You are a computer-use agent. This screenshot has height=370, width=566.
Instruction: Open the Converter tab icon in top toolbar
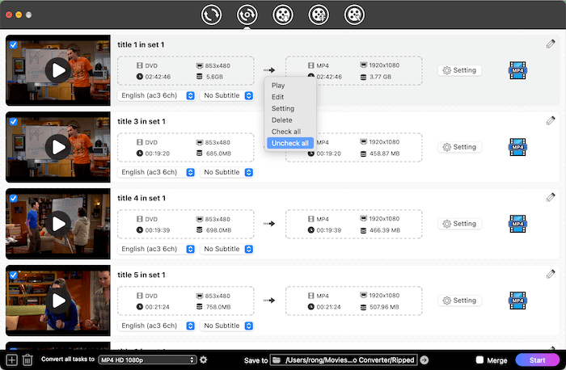click(213, 15)
